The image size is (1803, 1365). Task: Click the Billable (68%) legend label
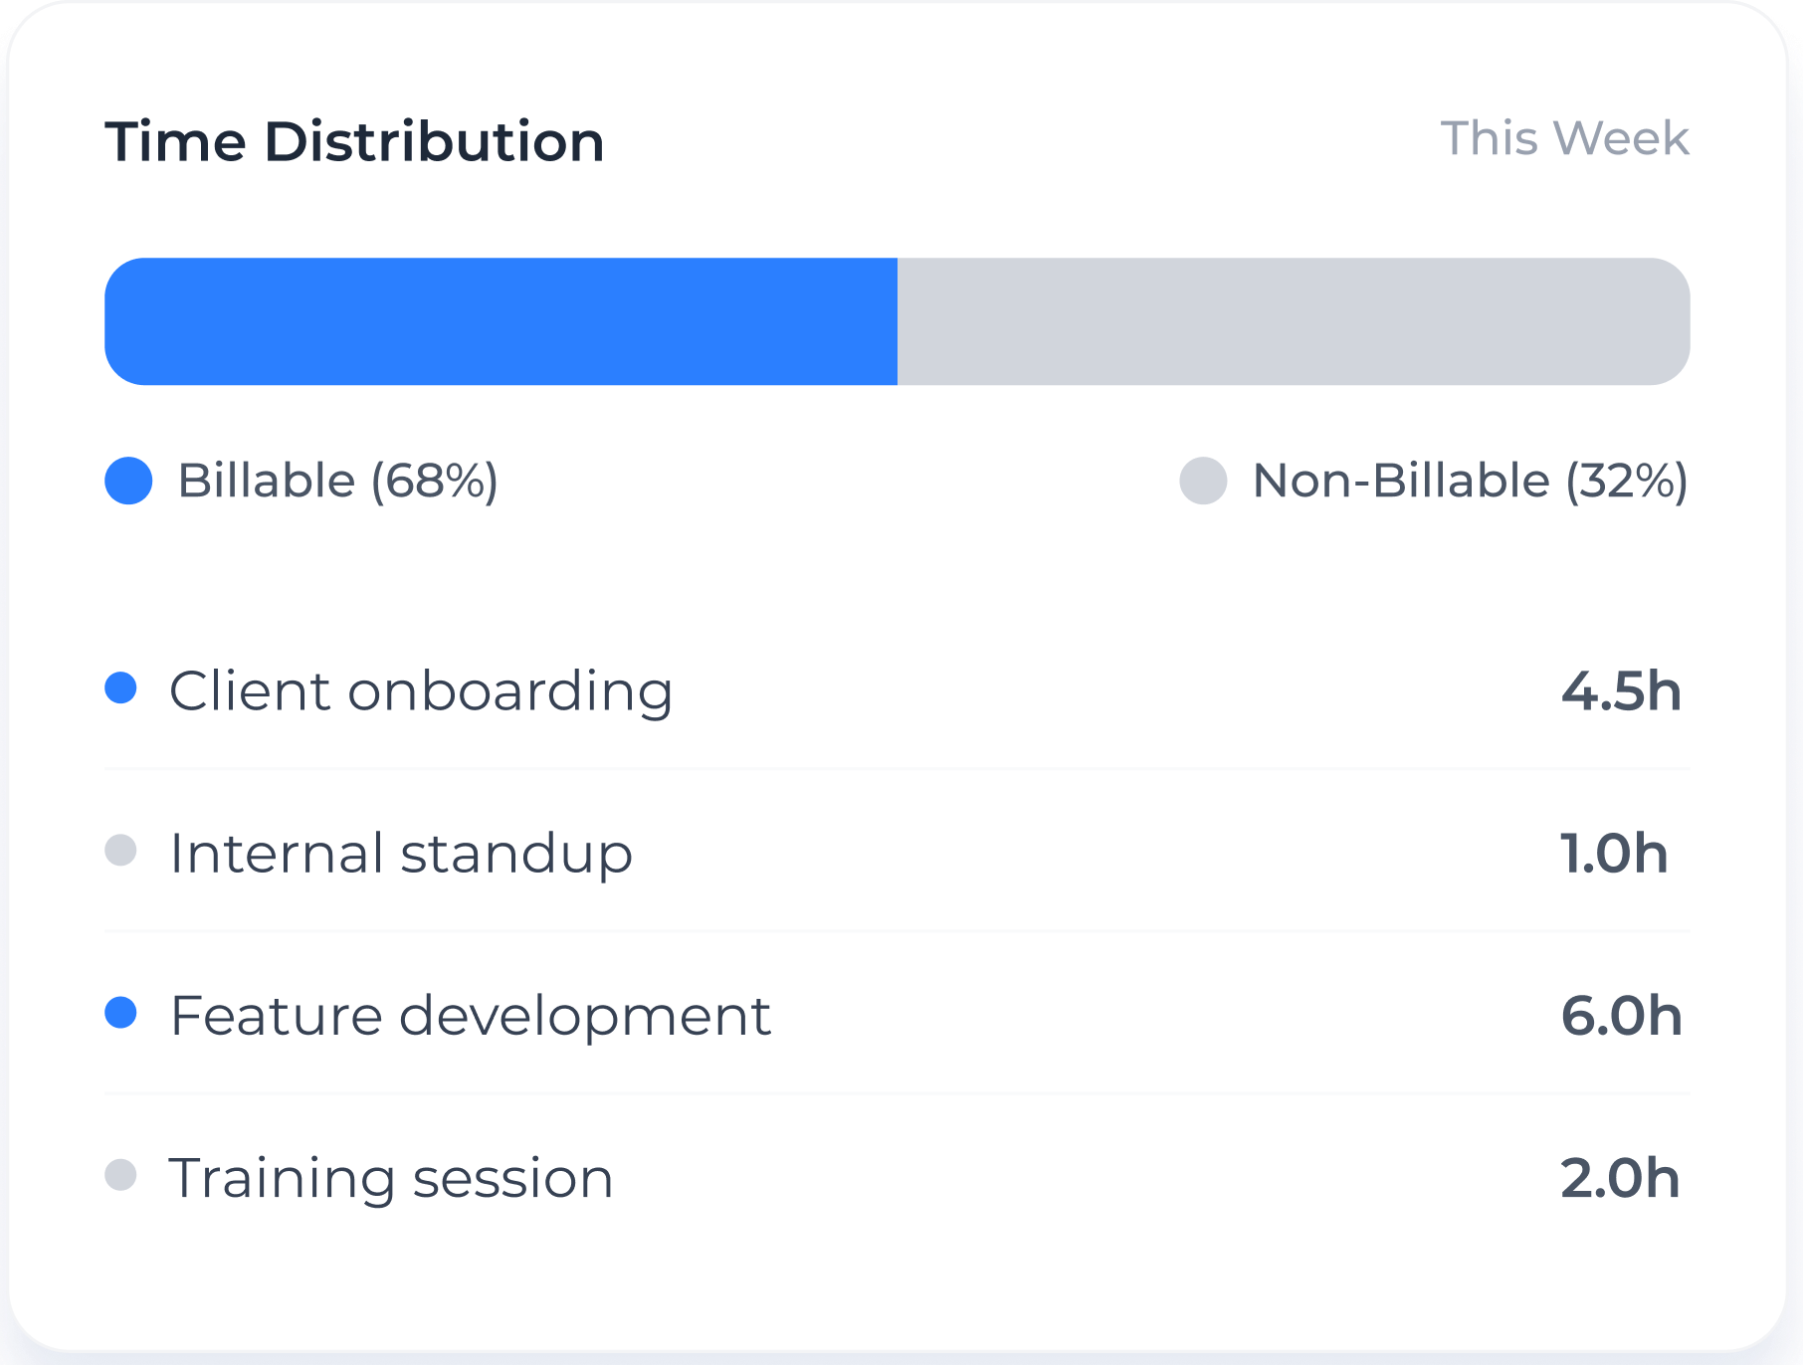click(337, 481)
